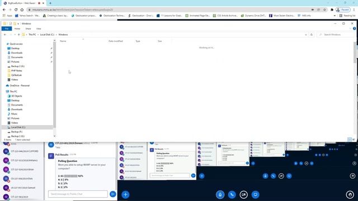The height and width of the screenshot is (201, 358).
Task: Close the BigBlueButton browser tab
Action: click(43, 3)
